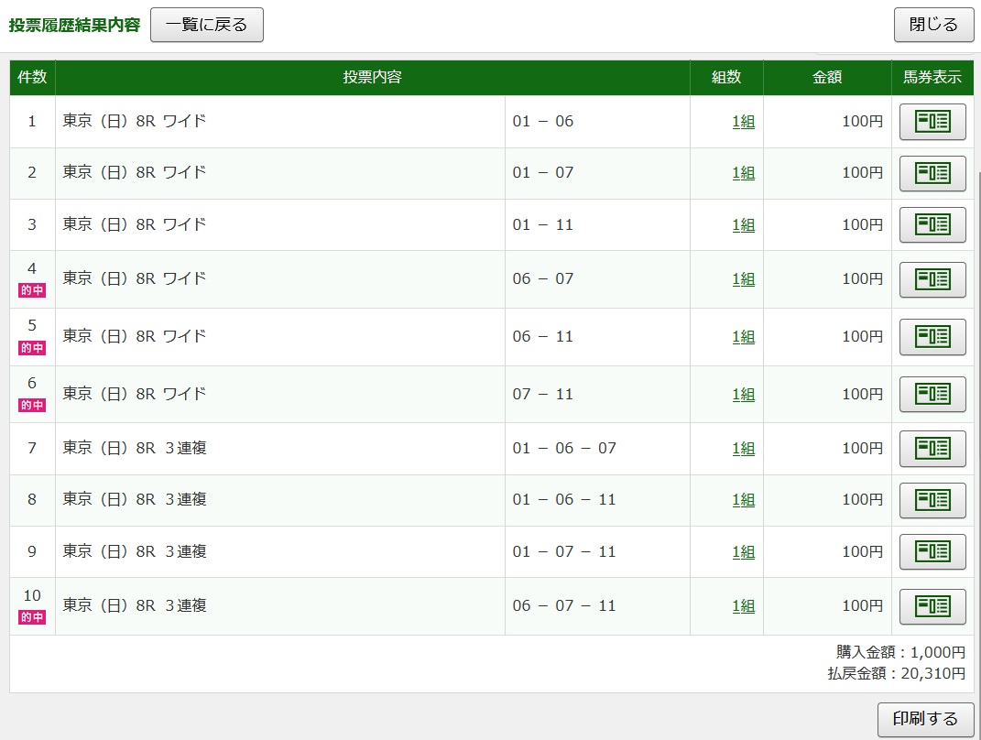Open ticket icon for wide 07-11 row
Viewport: 981px width, 740px height.
(932, 395)
